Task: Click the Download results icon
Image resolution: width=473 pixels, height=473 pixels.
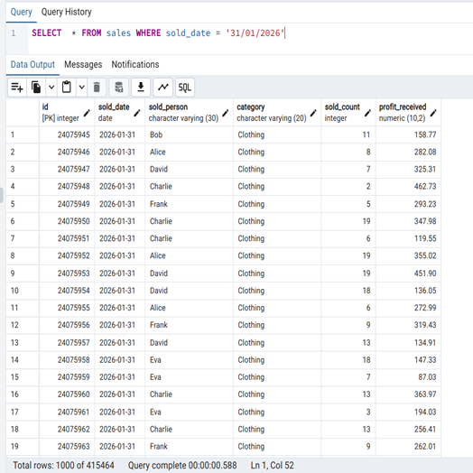Action: [141, 88]
